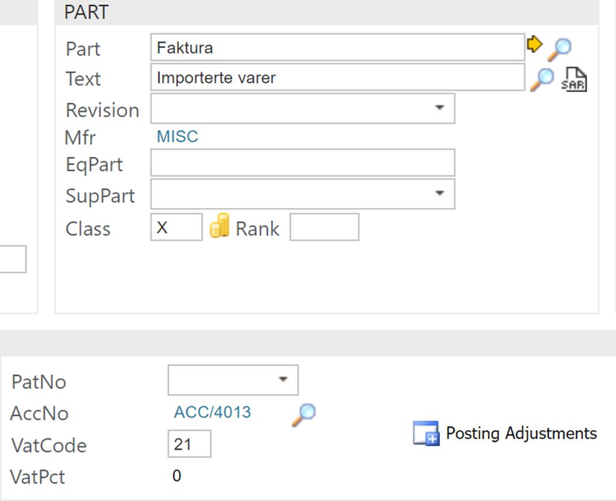616x501 pixels.
Task: Click the VatCode field showing 21
Action: coord(189,444)
